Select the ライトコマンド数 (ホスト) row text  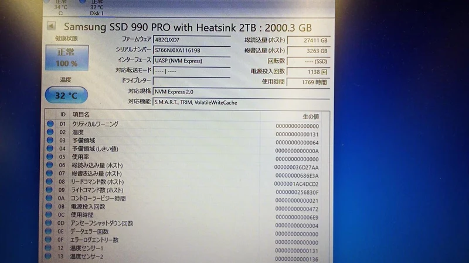[97, 190]
